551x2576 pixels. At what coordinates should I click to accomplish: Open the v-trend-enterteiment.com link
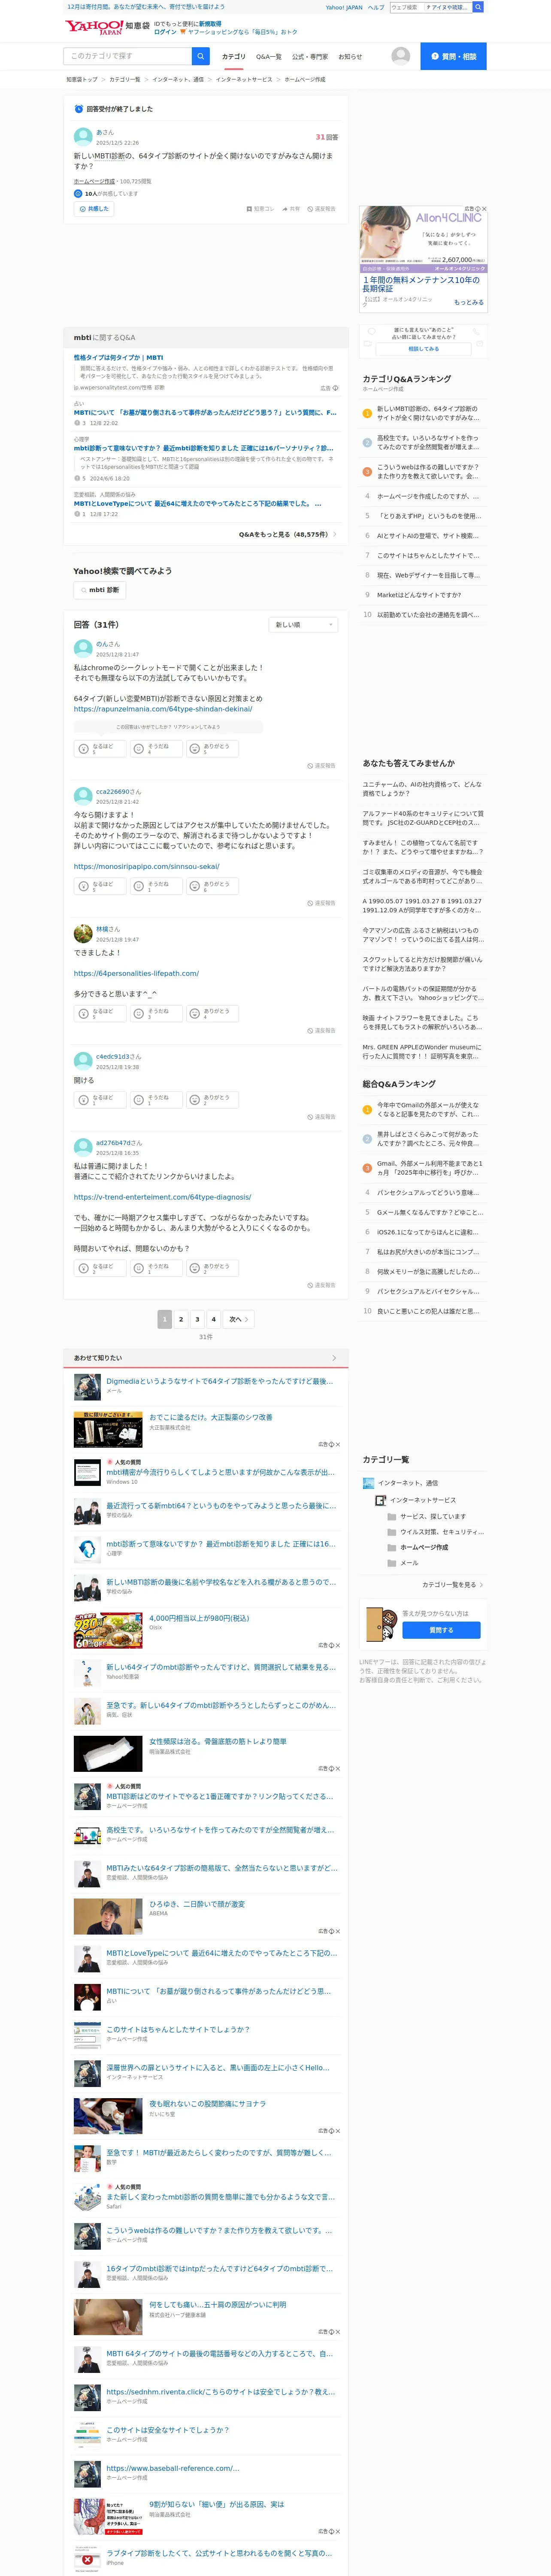(162, 1197)
